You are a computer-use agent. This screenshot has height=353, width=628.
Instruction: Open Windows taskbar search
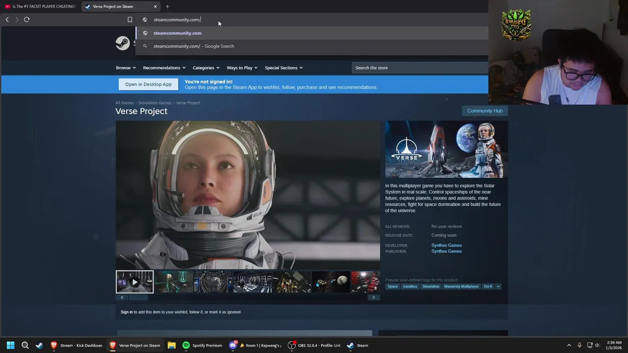25,345
